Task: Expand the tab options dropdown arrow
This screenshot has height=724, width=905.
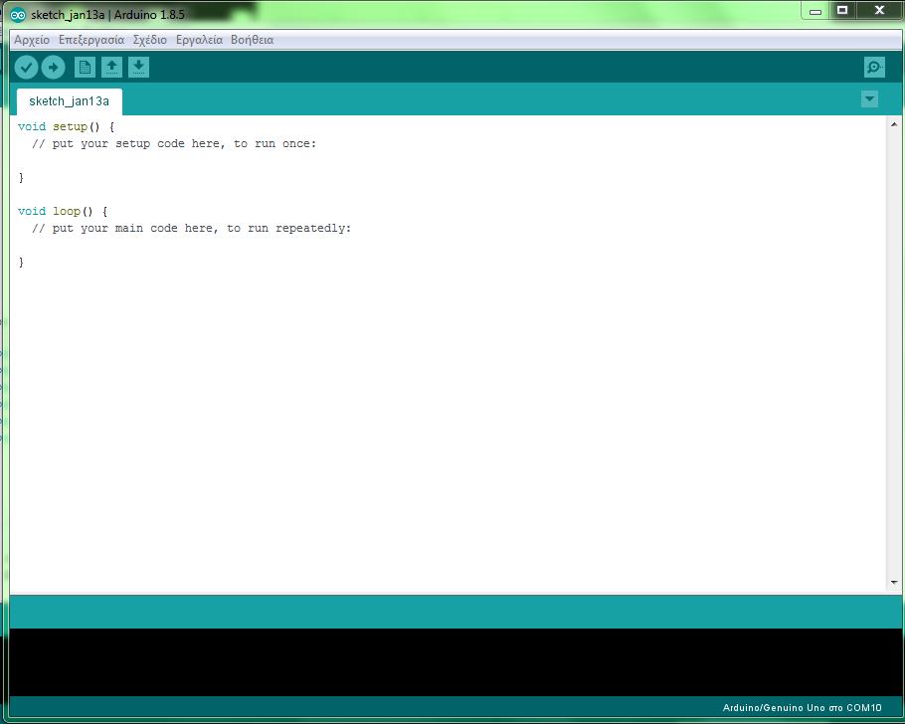Action: [870, 99]
